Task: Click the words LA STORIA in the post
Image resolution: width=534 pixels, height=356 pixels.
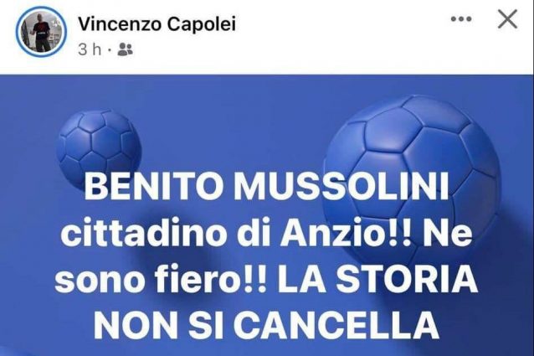Action: [x=377, y=281]
